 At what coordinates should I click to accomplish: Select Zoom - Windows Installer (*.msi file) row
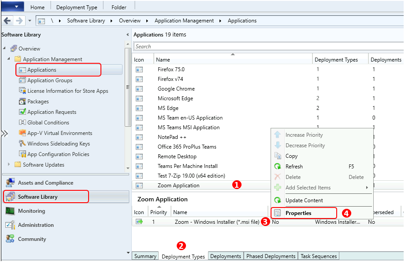tap(268, 222)
